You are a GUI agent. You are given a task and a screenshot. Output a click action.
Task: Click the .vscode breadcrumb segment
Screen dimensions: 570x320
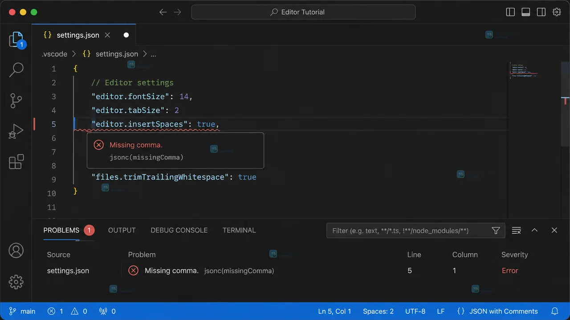[54, 54]
